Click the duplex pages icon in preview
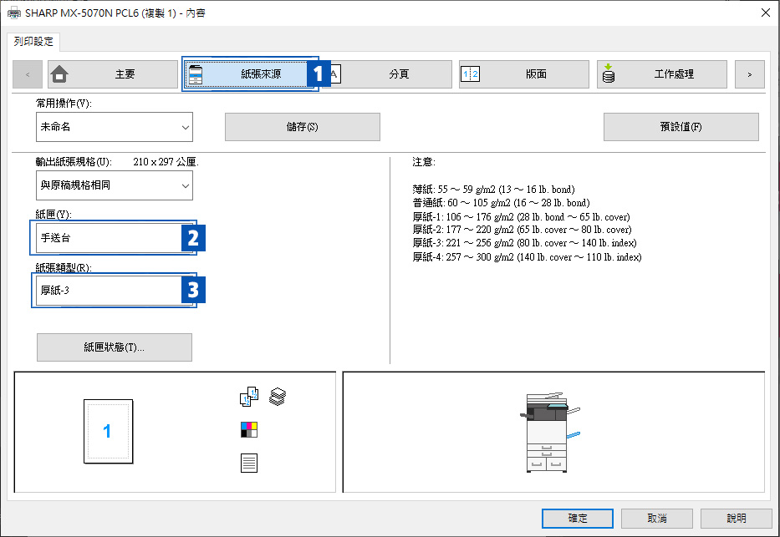The height and width of the screenshot is (537, 780). pyautogui.click(x=249, y=397)
